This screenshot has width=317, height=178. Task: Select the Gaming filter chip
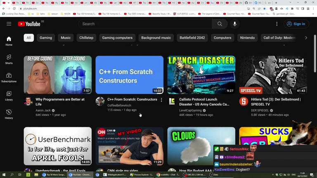tap(46, 38)
